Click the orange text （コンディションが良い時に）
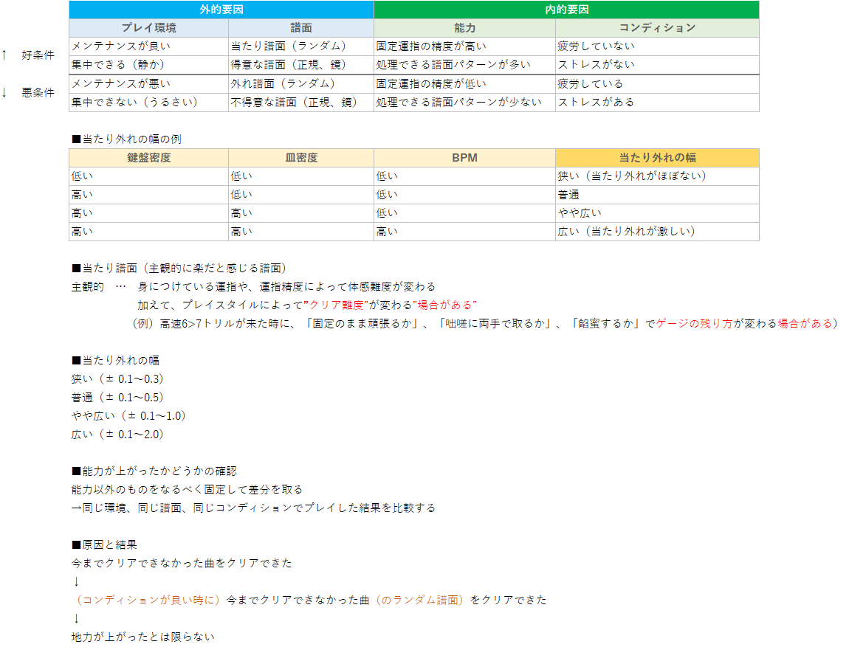 point(148,600)
